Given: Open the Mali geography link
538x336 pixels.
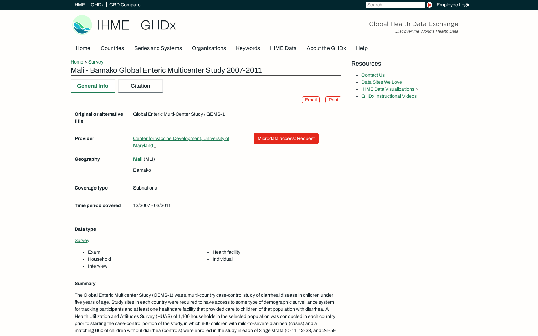Looking at the screenshot, I should pos(138,159).
